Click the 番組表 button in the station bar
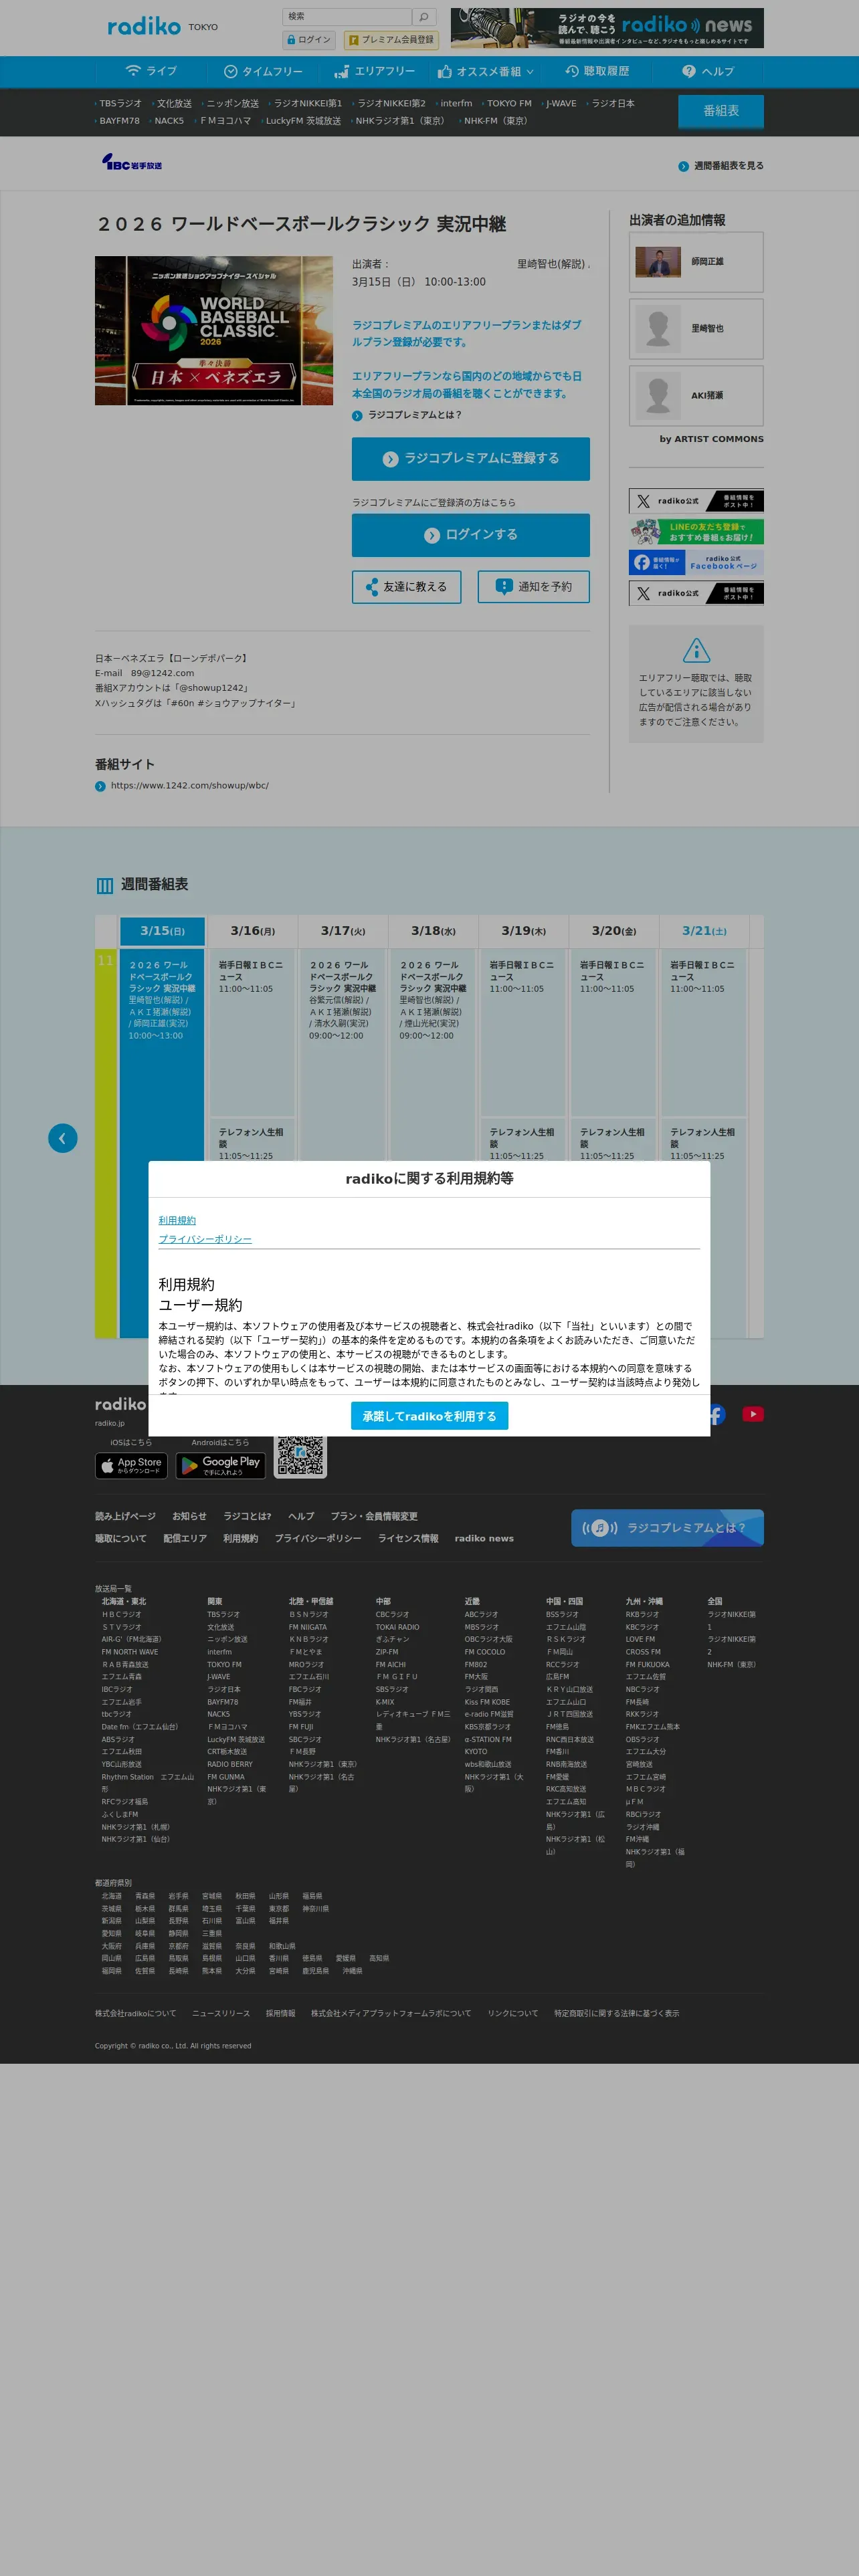This screenshot has width=859, height=2576. (721, 111)
